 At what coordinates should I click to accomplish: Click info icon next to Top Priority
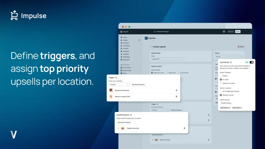tap(231, 62)
